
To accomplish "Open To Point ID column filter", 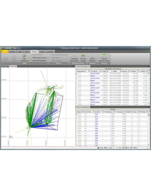I will (x=100, y=71).
